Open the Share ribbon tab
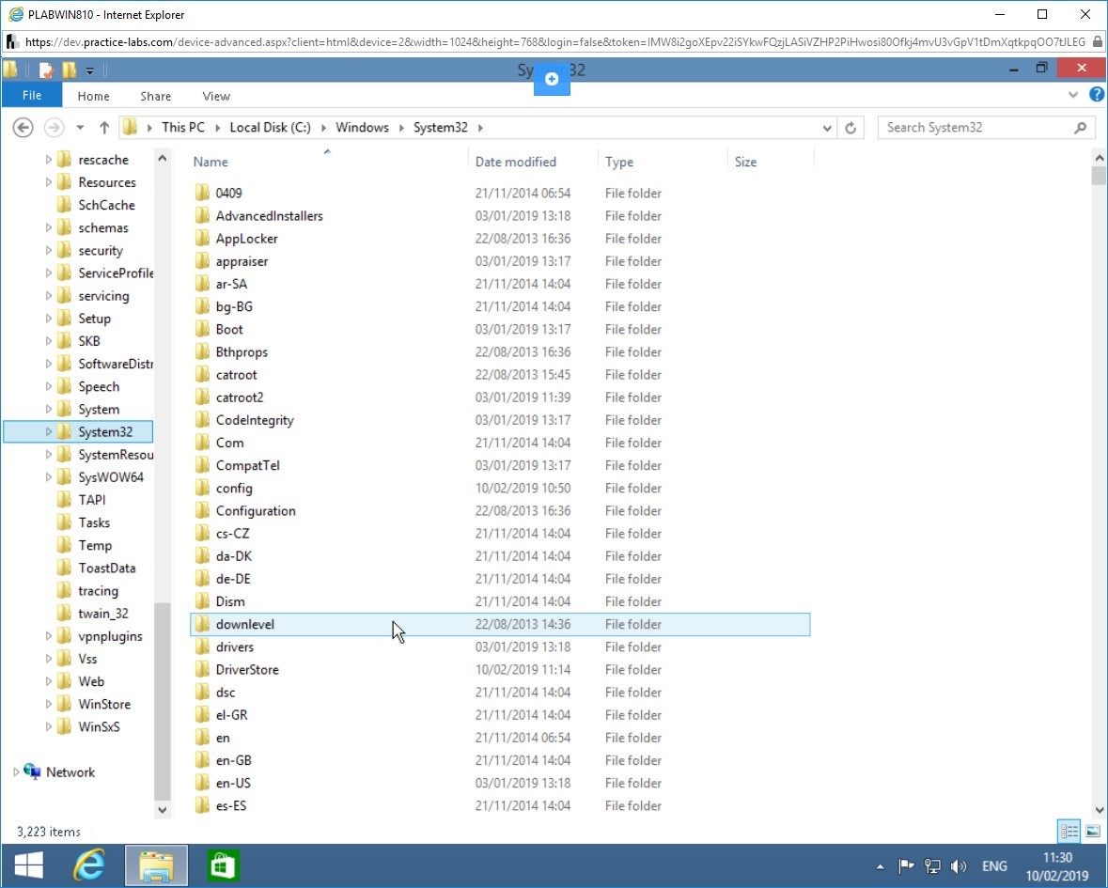Viewport: 1108px width, 888px height. click(155, 96)
